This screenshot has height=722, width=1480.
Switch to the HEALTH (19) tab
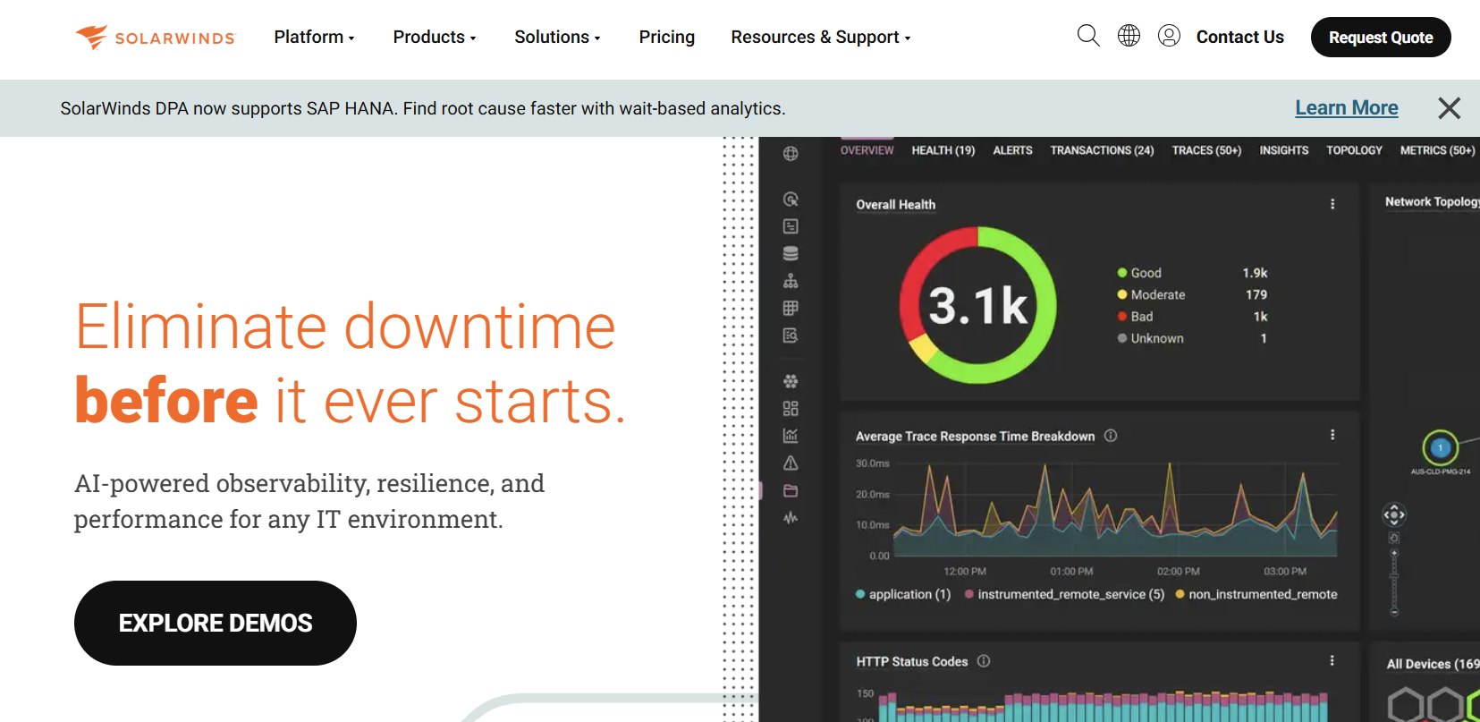click(943, 150)
